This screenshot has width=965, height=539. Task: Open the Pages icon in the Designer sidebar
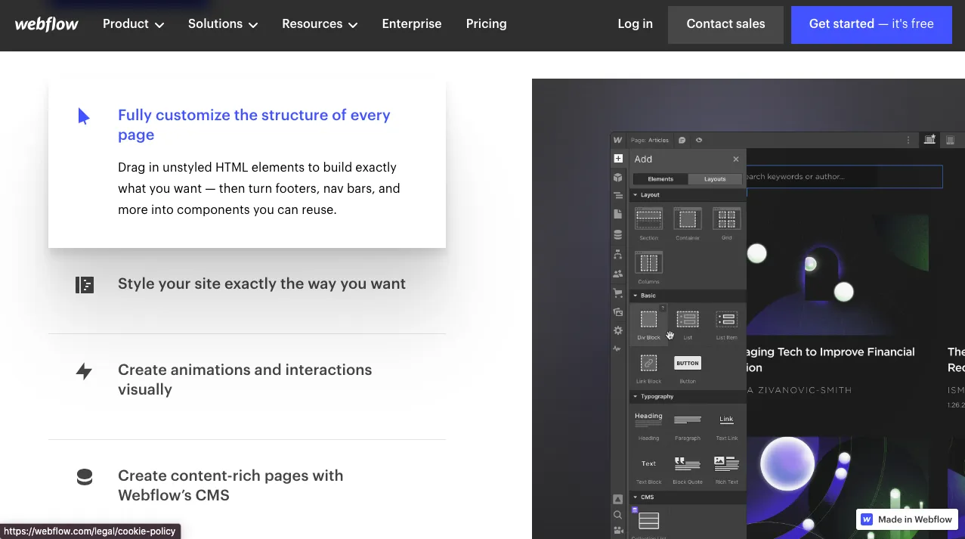click(x=618, y=215)
